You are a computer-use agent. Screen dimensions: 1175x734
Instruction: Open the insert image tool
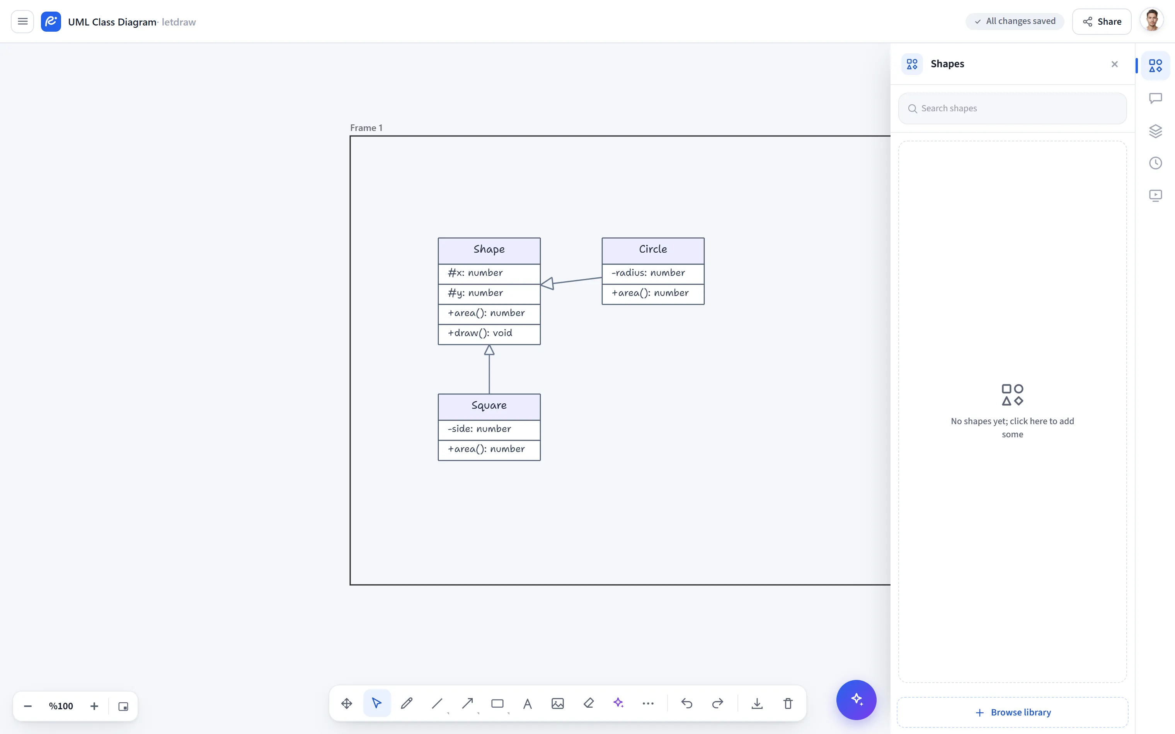click(558, 703)
